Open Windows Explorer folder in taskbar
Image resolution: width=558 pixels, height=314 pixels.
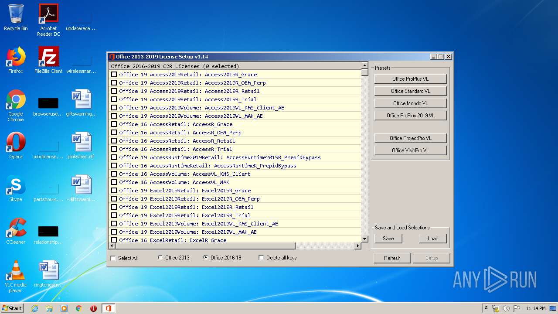pyautogui.click(x=49, y=308)
